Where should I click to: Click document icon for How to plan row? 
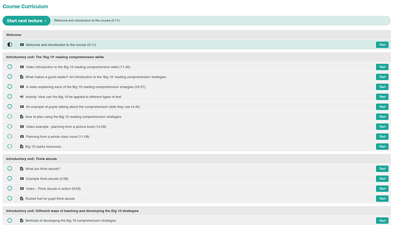pos(21,117)
